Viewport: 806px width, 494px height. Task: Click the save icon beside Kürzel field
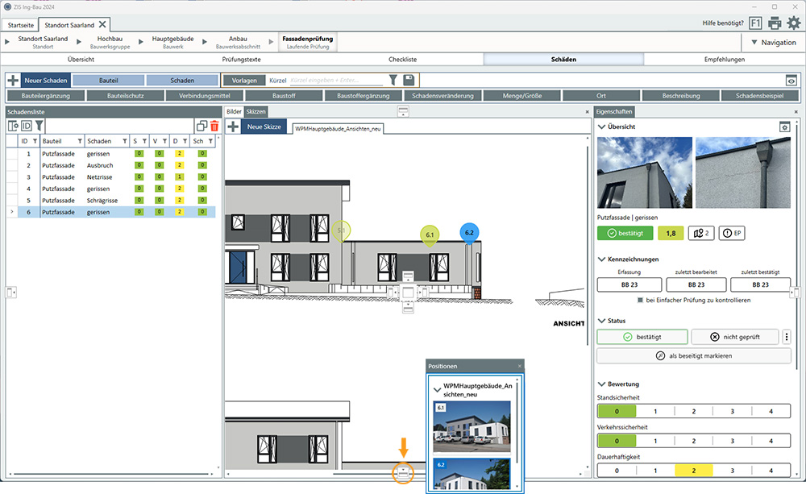point(409,81)
